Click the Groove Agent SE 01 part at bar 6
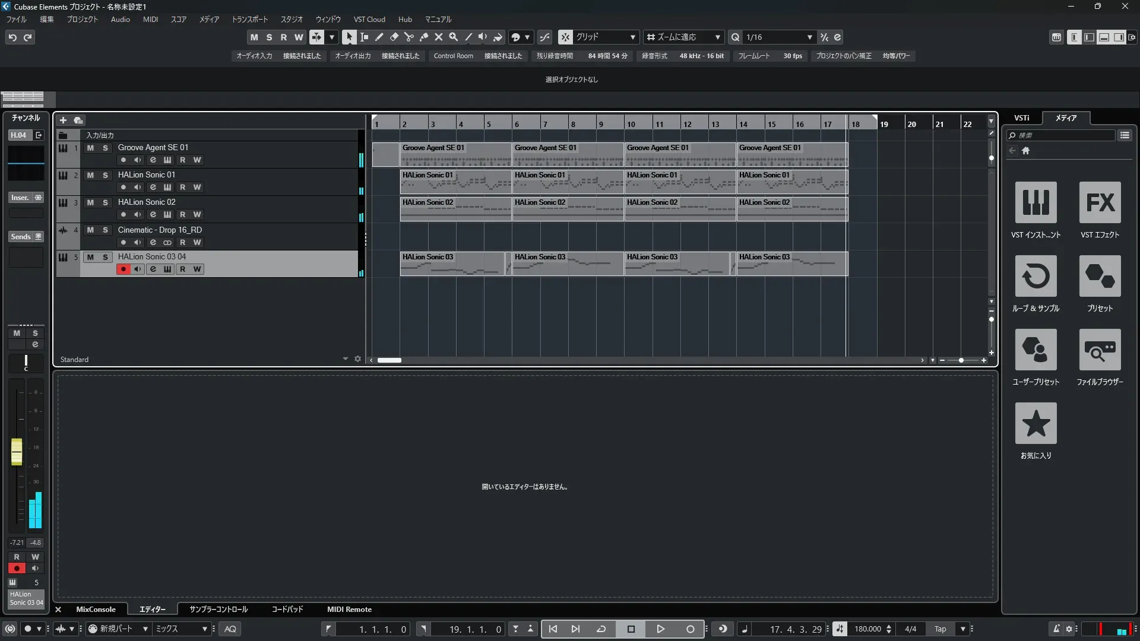Image resolution: width=1140 pixels, height=641 pixels. 567,154
